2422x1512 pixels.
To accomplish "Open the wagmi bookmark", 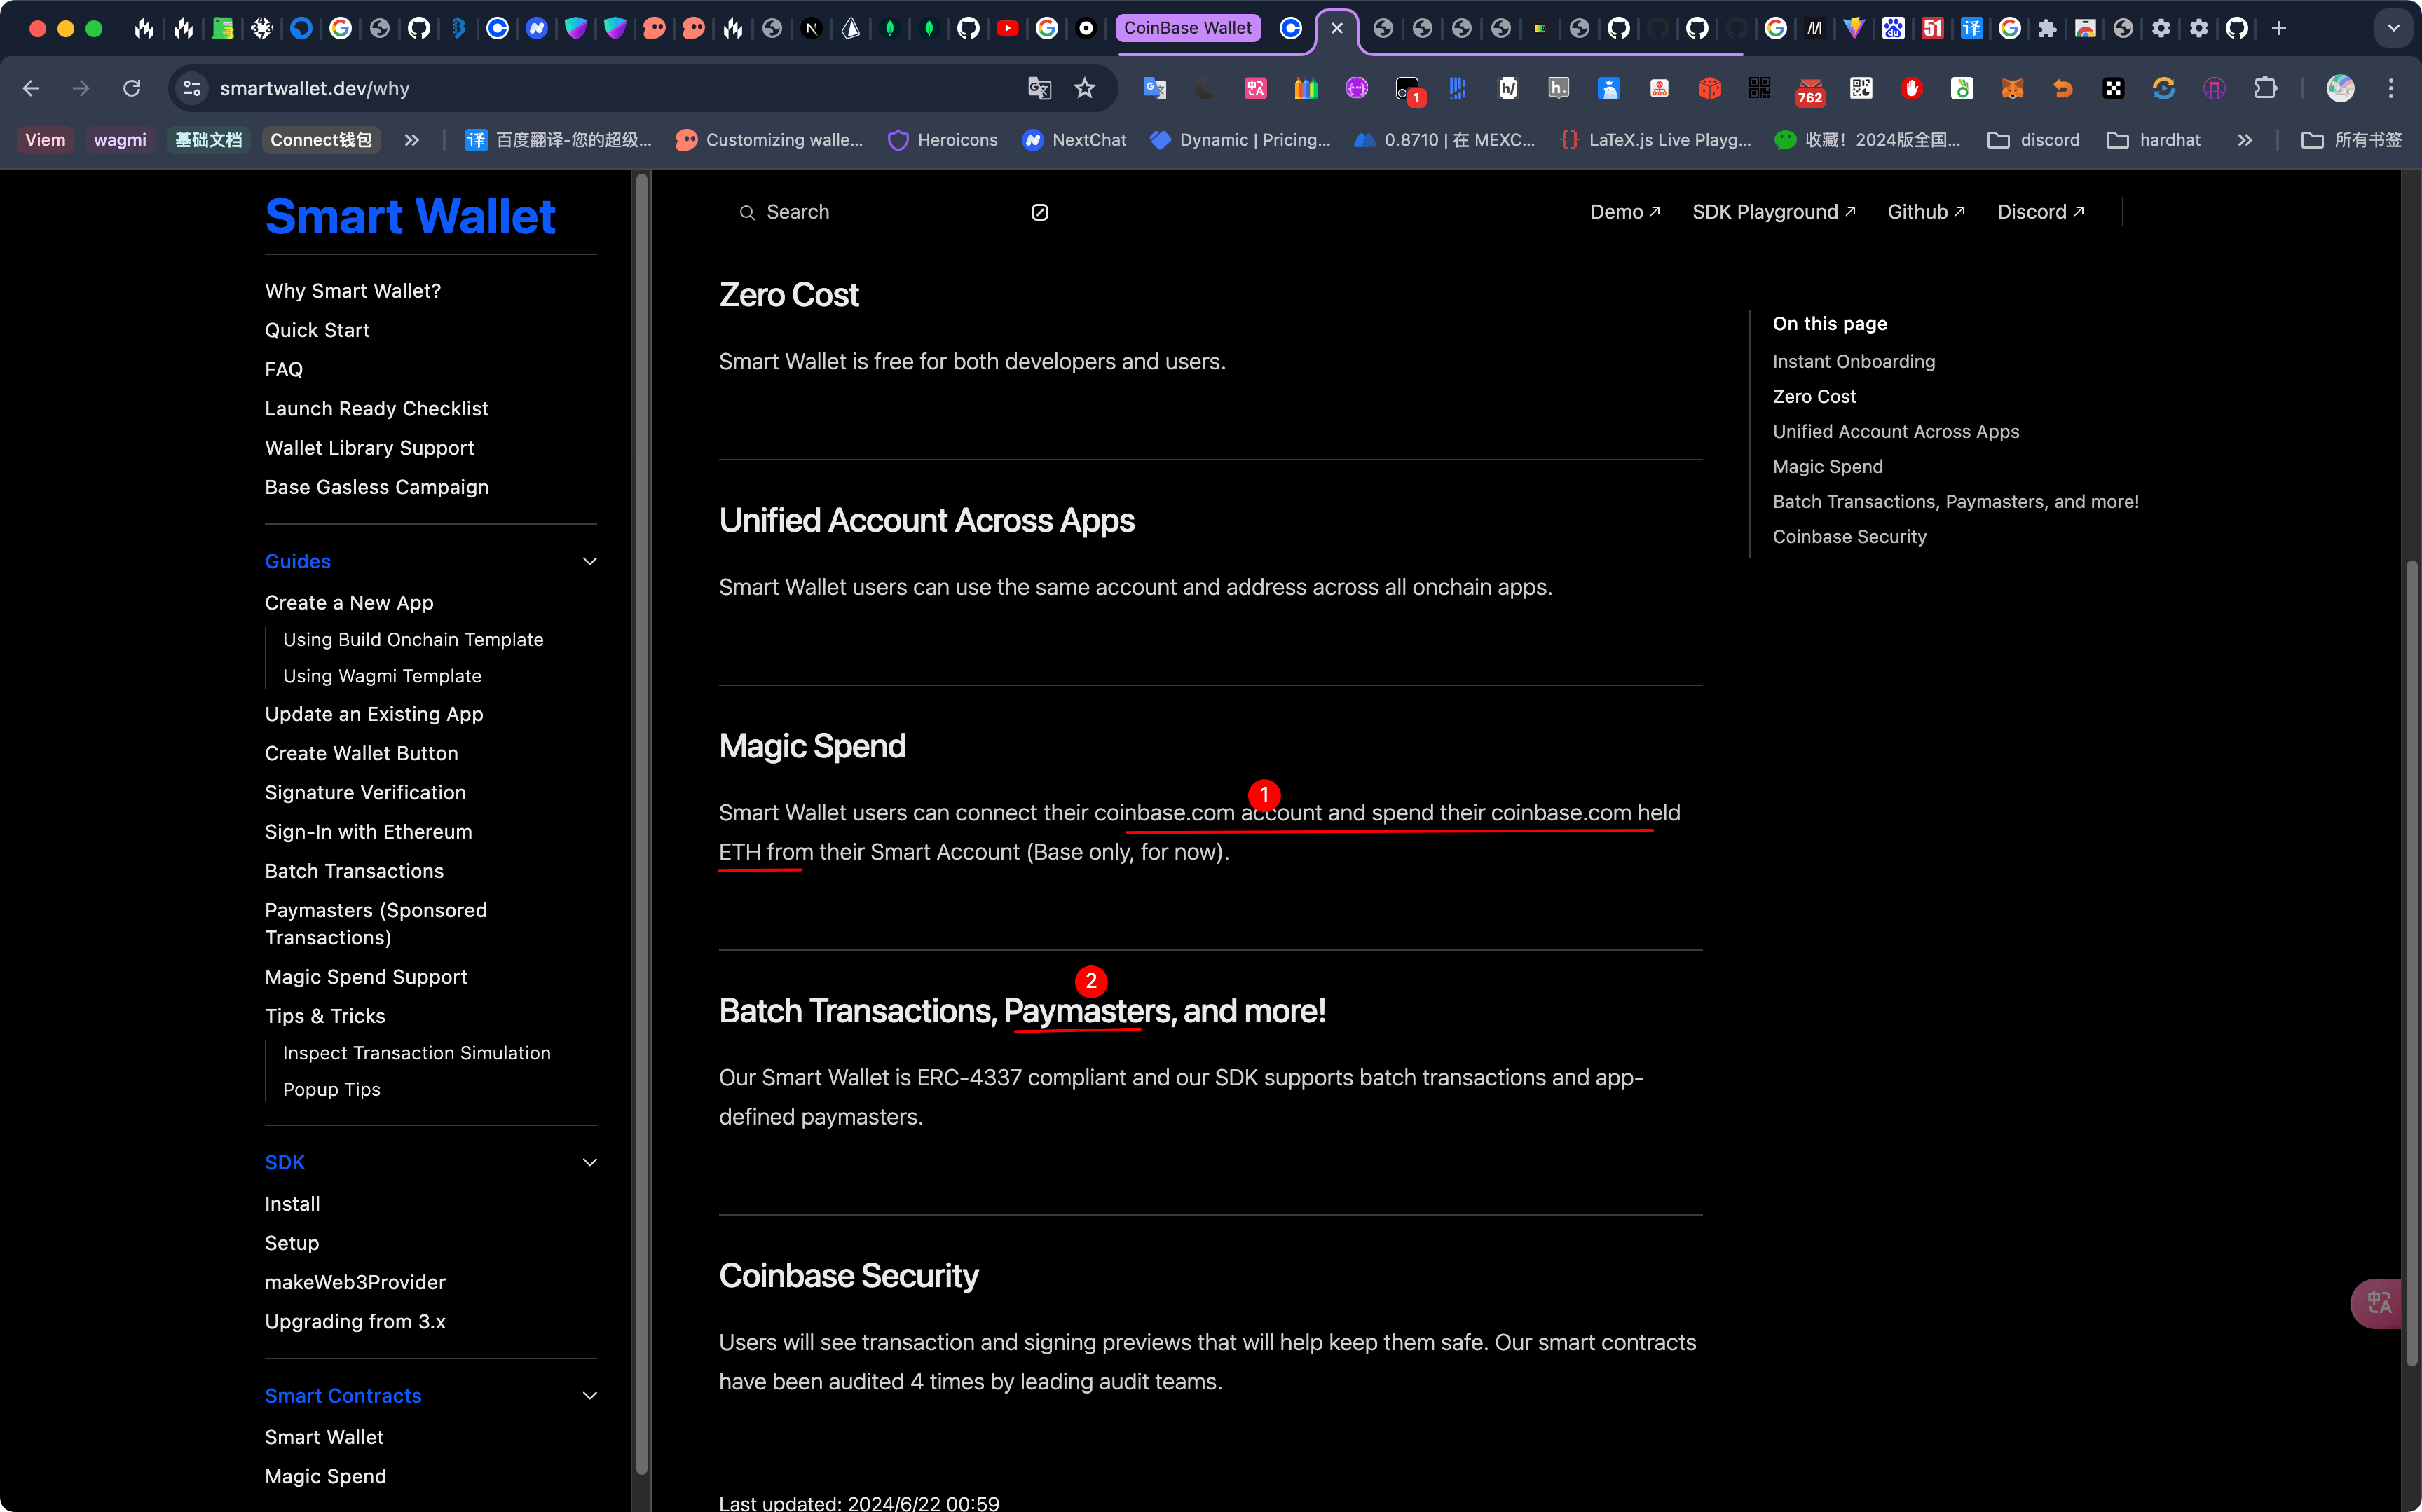I will click(x=120, y=140).
